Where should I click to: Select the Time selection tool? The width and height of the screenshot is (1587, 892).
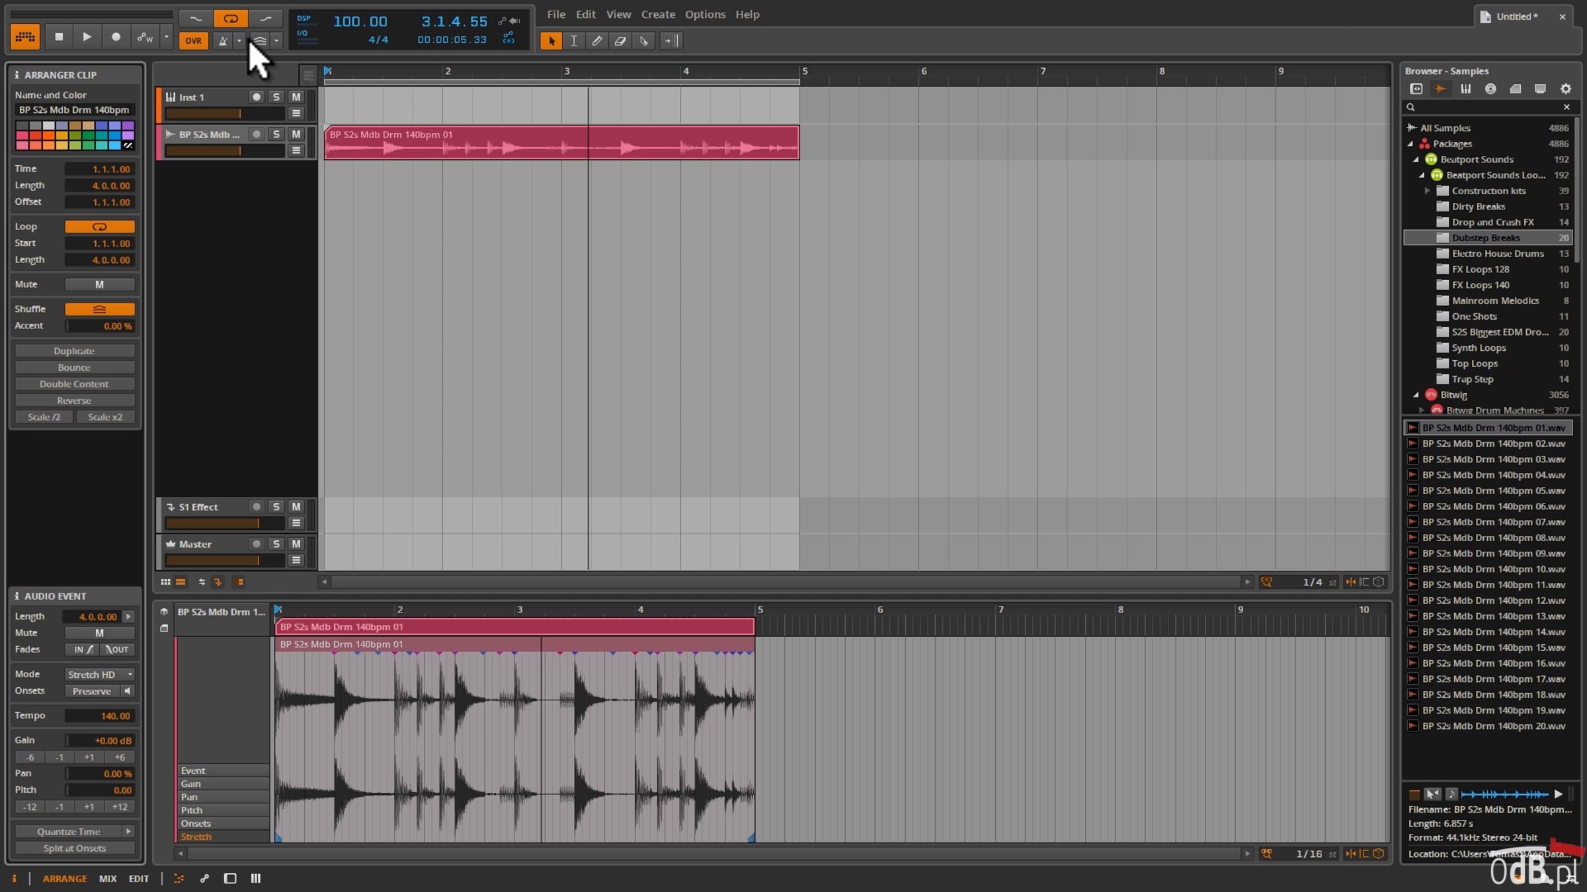(x=573, y=41)
